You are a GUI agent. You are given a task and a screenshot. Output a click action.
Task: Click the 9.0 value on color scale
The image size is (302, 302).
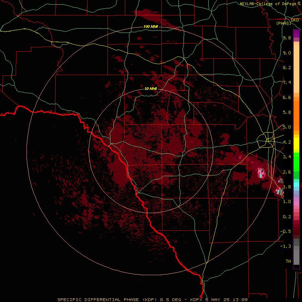point(287,53)
